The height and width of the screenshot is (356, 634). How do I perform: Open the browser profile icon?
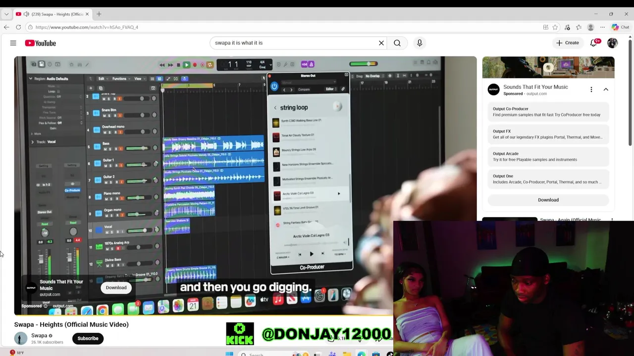pos(590,27)
